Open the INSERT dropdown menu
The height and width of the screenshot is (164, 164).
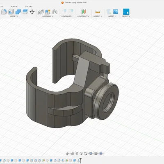pyautogui.click(x=112, y=16)
